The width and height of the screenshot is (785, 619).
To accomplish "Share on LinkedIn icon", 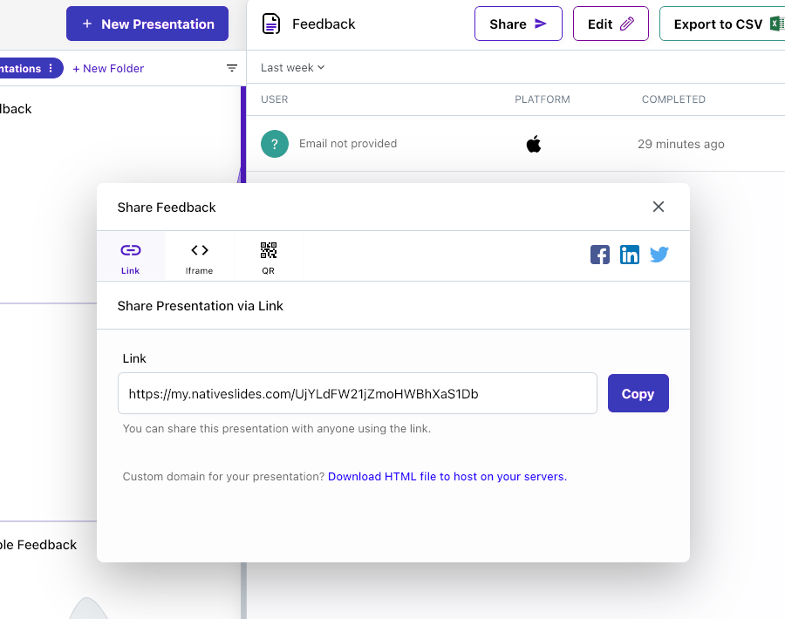I will [x=630, y=255].
